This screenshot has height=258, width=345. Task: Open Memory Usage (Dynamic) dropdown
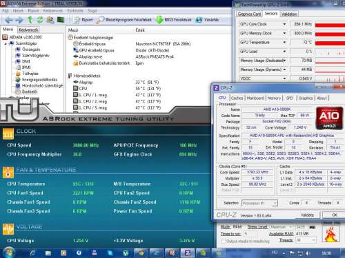pos(284,69)
